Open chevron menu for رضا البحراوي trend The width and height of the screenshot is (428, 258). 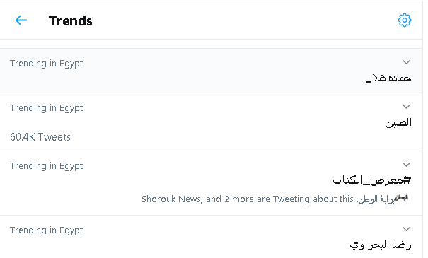407,229
